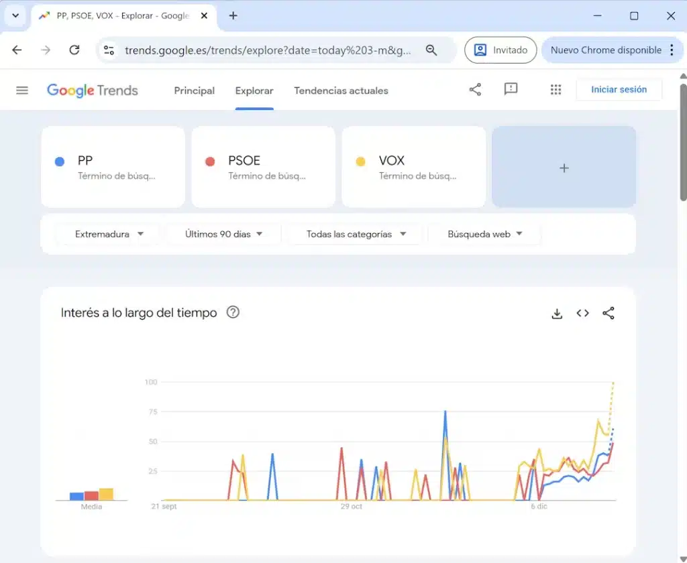The image size is (687, 563).
Task: Open Tendencias actuales
Action: coord(341,90)
